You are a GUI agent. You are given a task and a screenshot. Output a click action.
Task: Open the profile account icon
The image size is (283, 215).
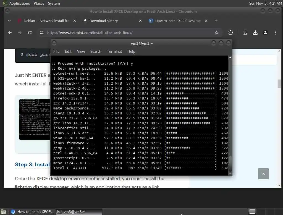(265, 33)
